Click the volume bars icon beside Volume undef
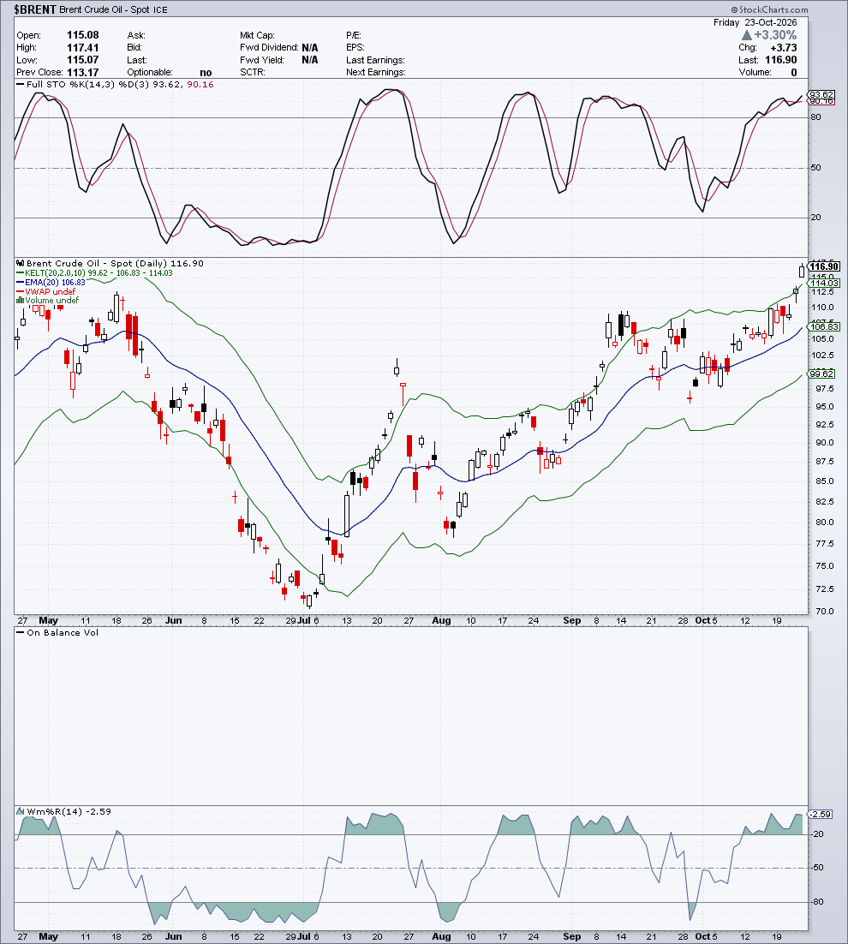 pyautogui.click(x=21, y=300)
